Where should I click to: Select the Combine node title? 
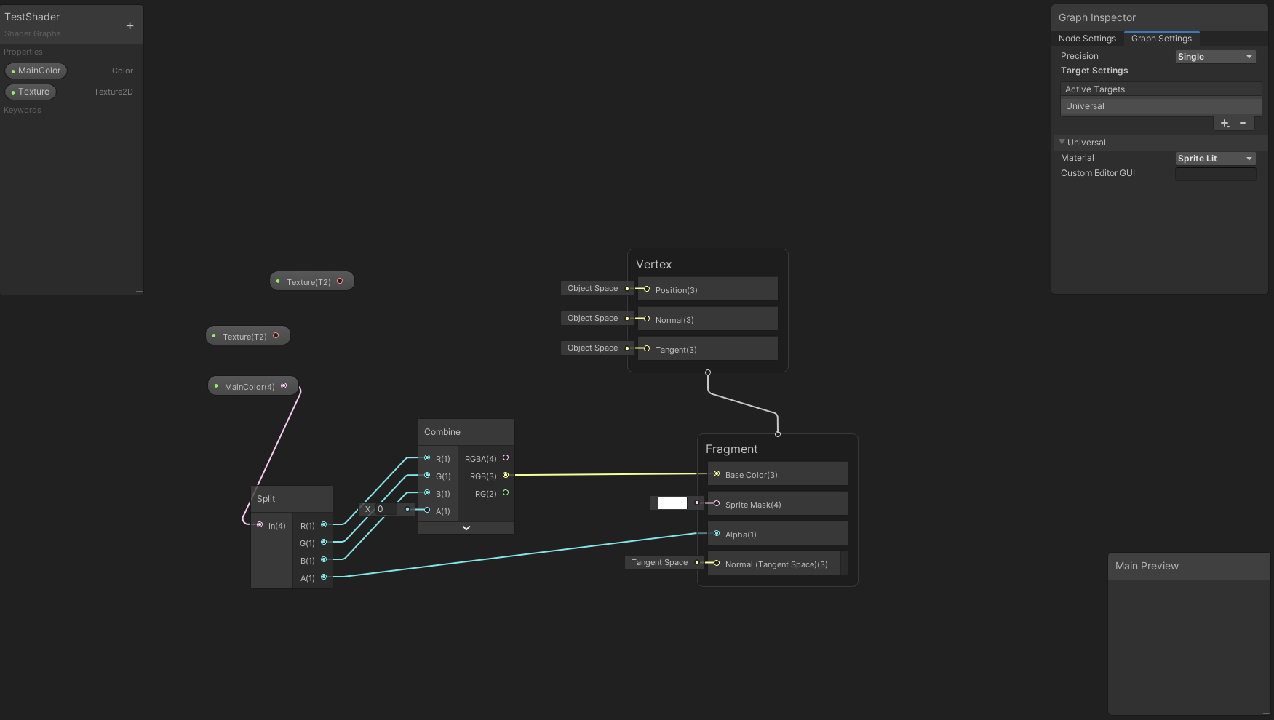442,432
